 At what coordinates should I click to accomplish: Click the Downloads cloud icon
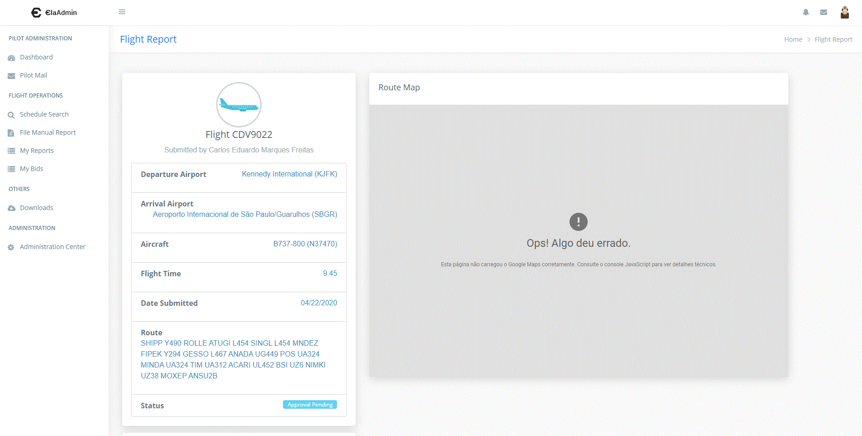(11, 208)
